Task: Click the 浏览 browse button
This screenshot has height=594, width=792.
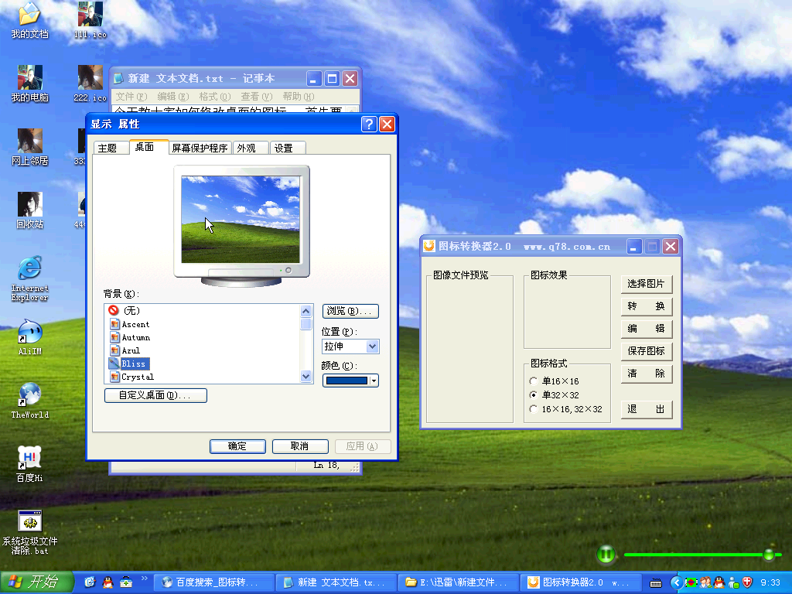Action: (x=350, y=311)
